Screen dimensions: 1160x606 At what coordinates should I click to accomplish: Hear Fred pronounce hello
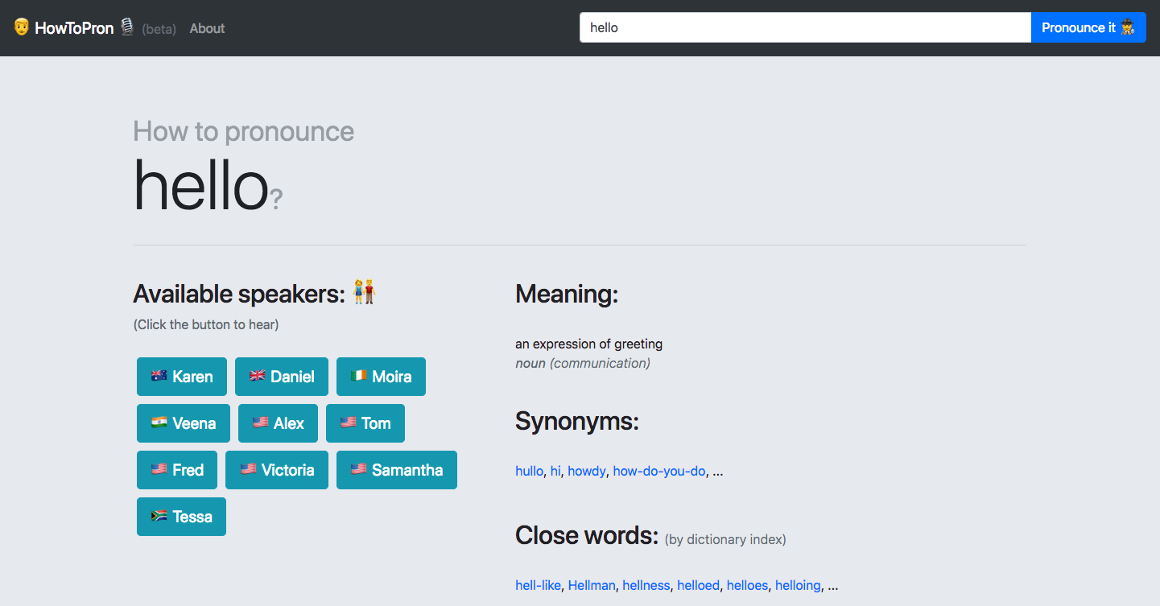(177, 470)
